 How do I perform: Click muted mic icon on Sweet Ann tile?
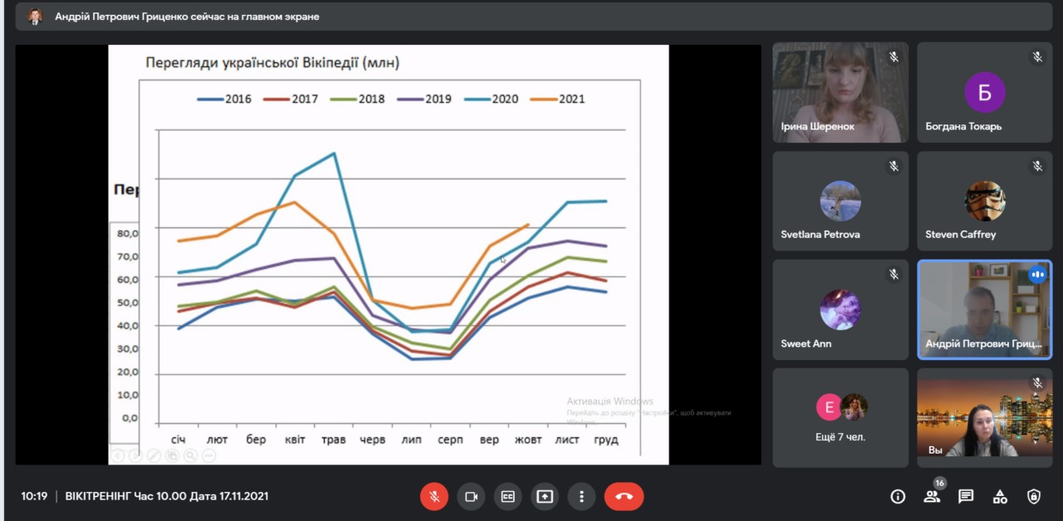894,275
